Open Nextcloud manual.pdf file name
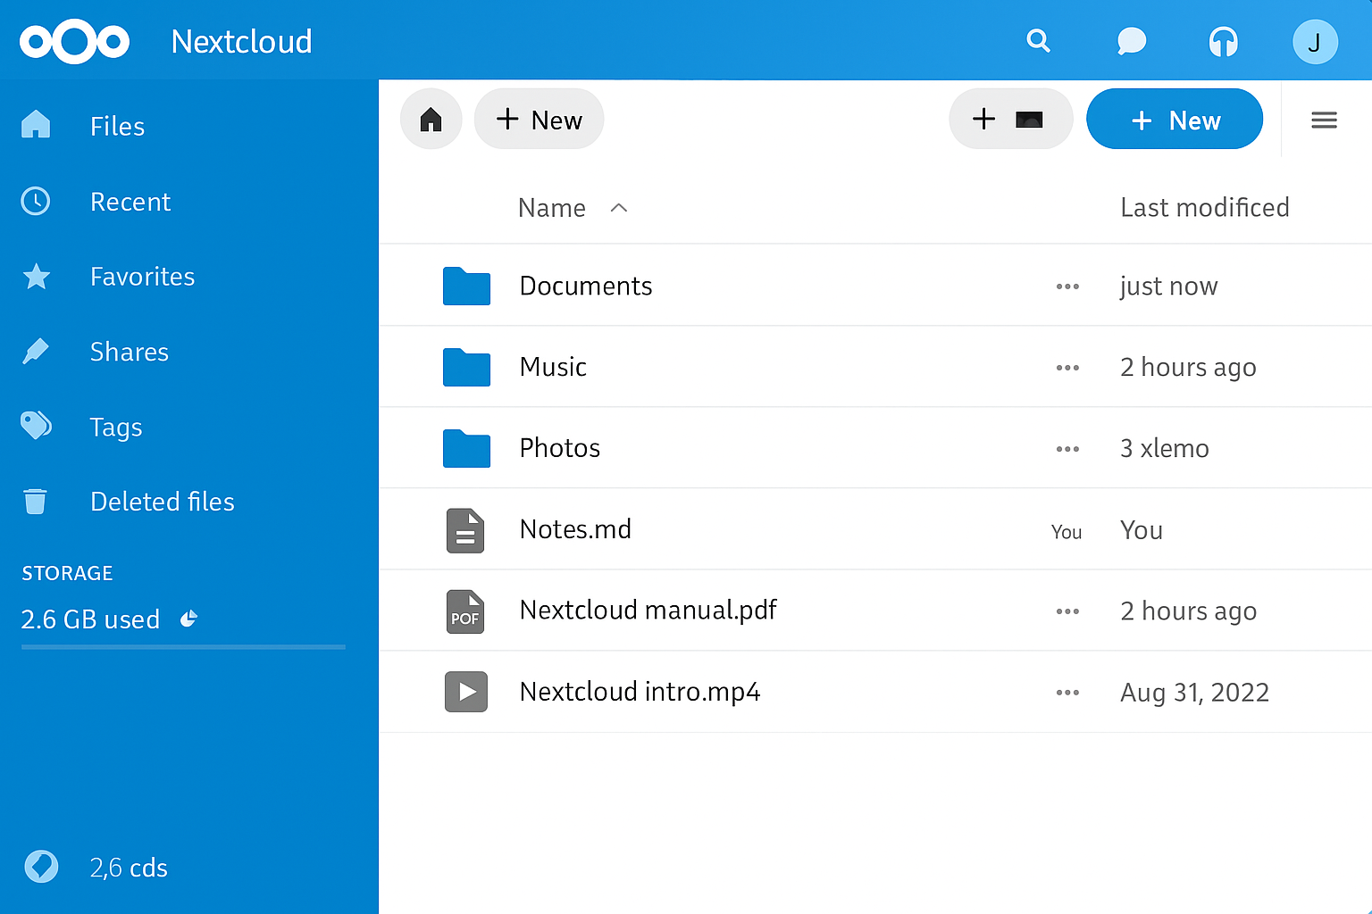Image resolution: width=1372 pixels, height=914 pixels. (x=648, y=611)
